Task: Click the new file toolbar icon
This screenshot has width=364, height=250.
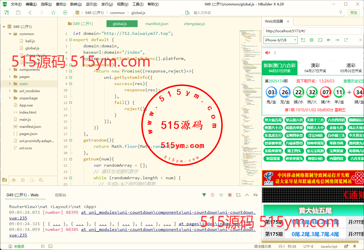Action: click(7, 13)
